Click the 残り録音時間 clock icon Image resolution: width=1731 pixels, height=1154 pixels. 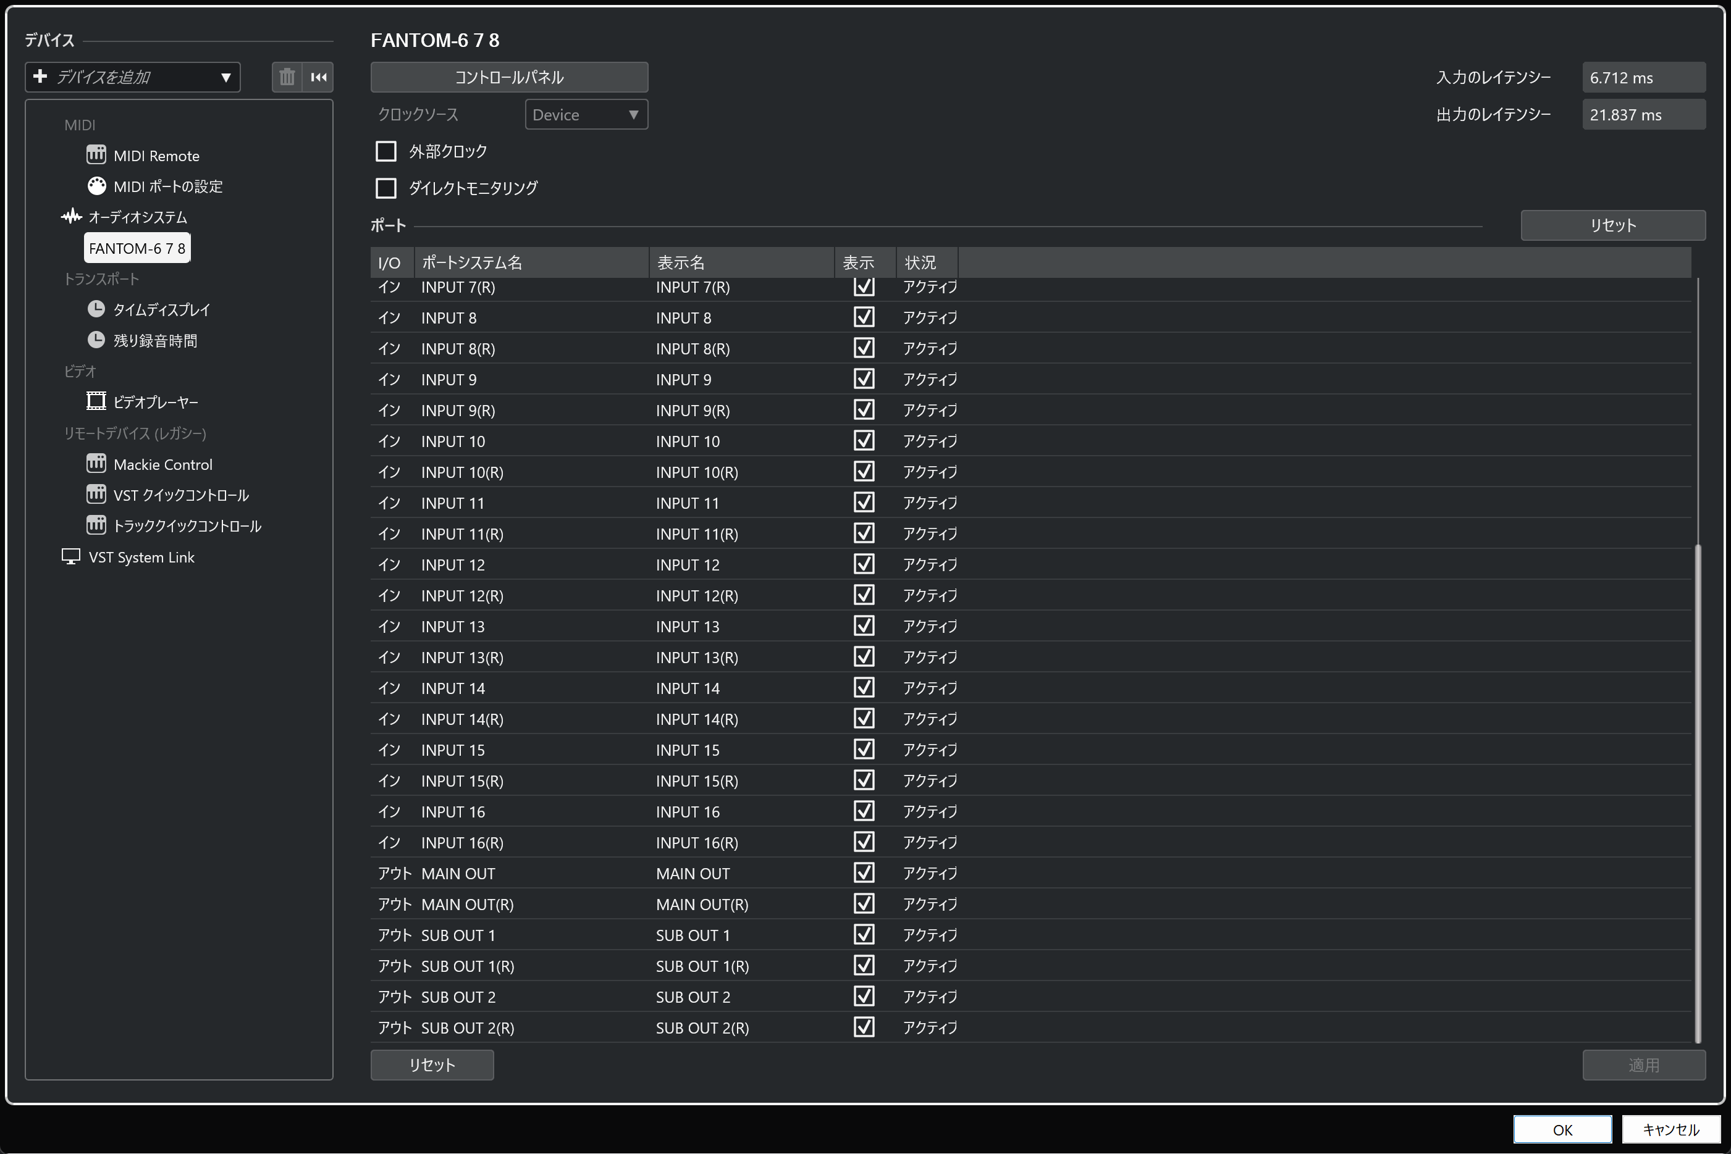[96, 340]
